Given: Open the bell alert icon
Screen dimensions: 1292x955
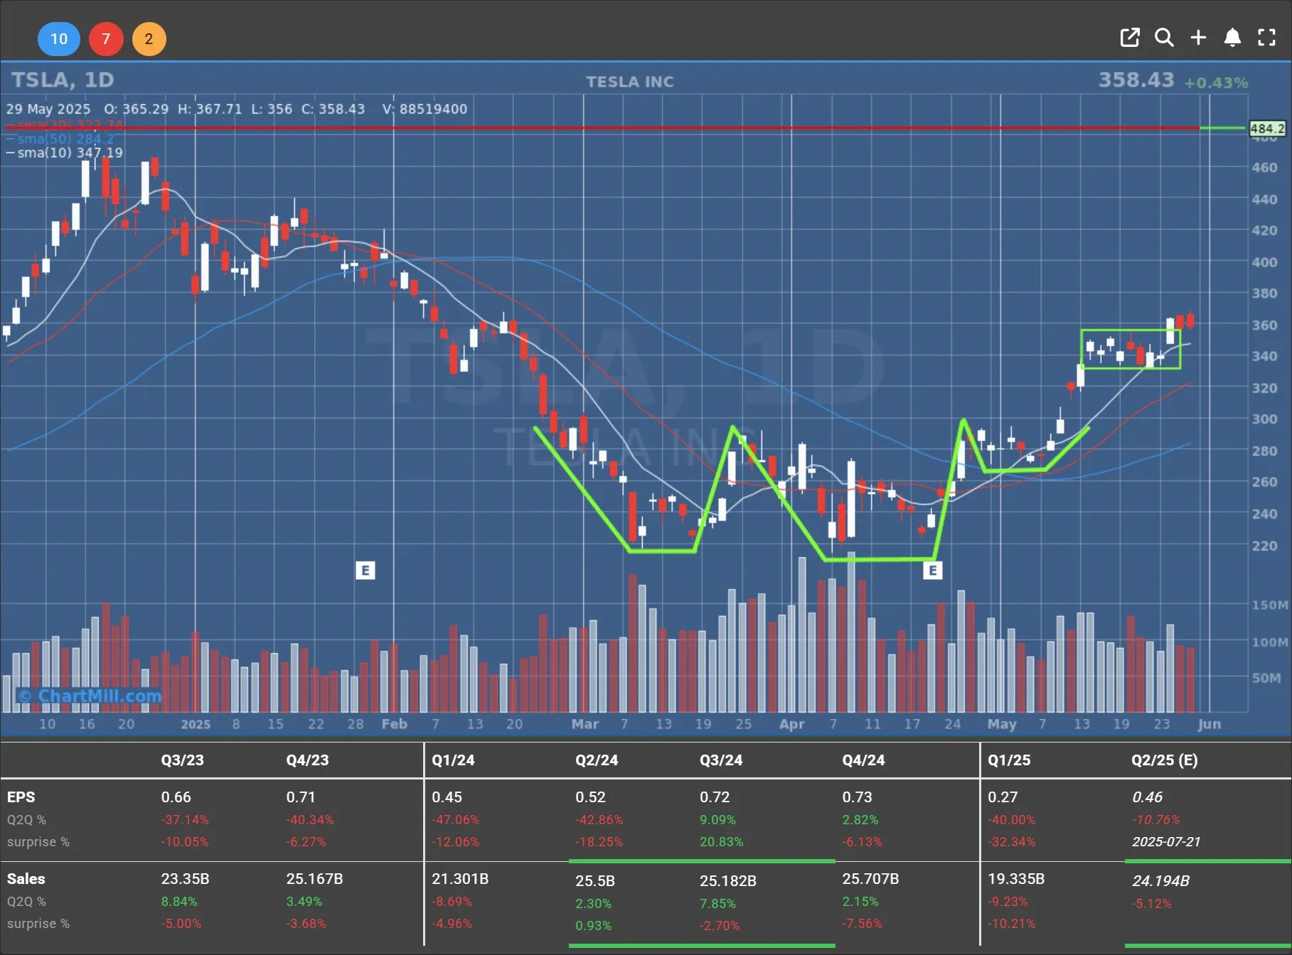Looking at the screenshot, I should click(1232, 38).
